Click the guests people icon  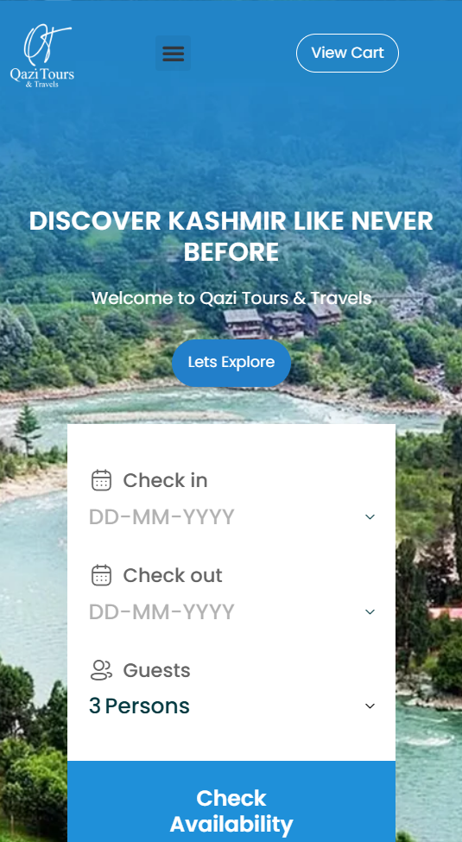(x=102, y=670)
